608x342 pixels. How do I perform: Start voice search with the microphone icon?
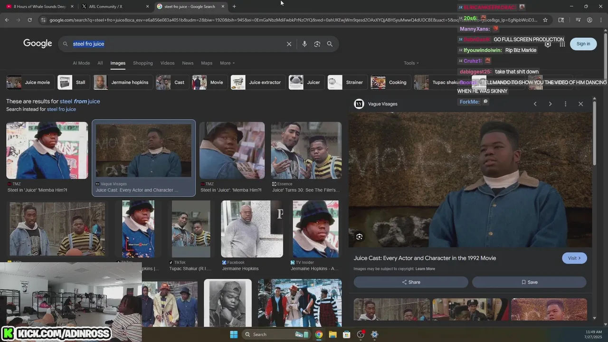[x=304, y=44]
